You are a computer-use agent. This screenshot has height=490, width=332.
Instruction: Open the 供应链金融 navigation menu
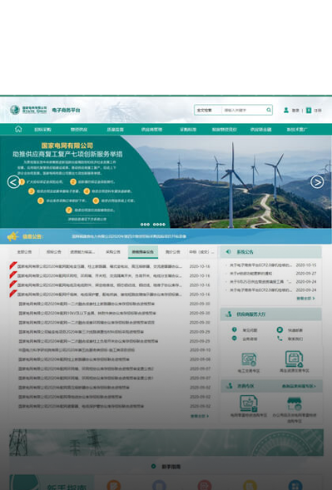click(x=260, y=130)
